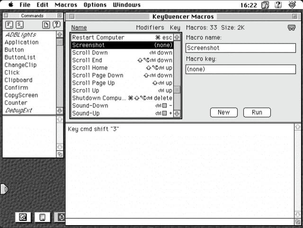Open the Macros menu
Screen dimensions: 303x228
pos(66,5)
